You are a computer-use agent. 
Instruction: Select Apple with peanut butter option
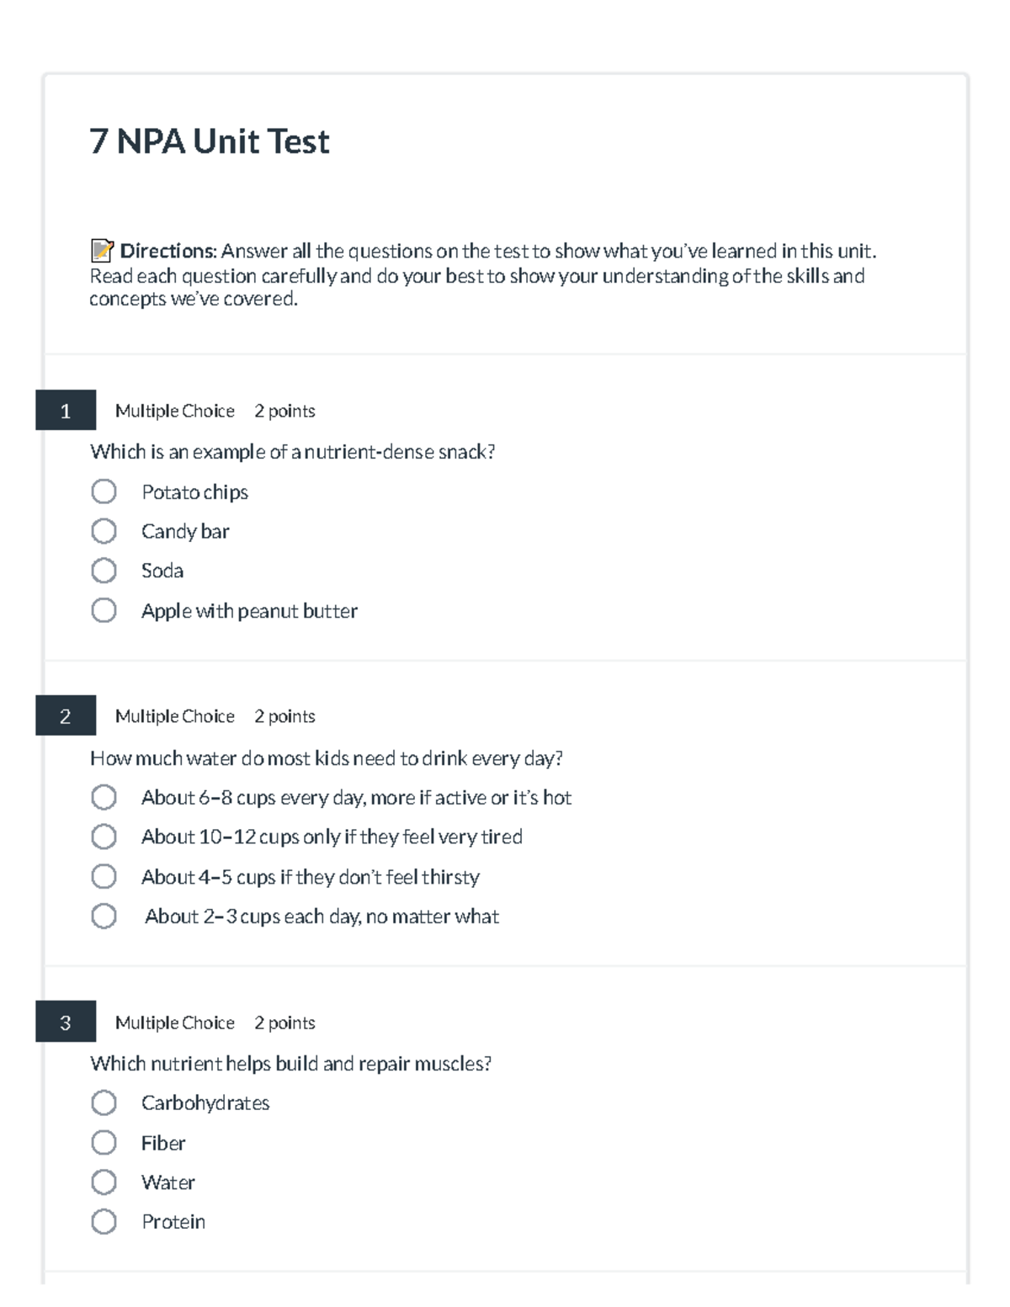[104, 610]
